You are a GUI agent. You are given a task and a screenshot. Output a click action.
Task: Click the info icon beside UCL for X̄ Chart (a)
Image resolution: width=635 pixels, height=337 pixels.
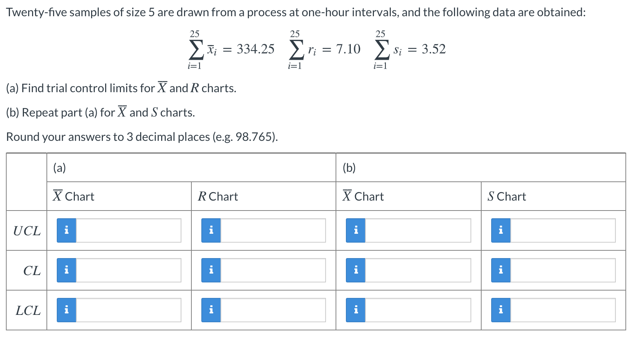(x=67, y=230)
